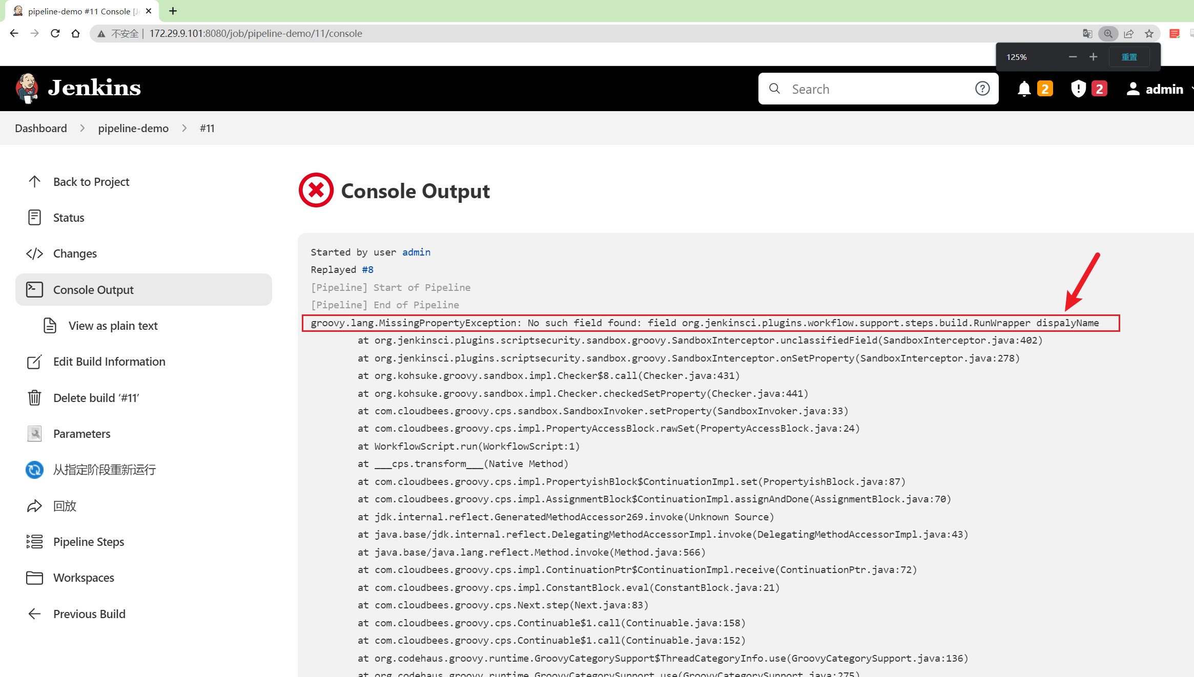Viewport: 1194px width, 677px height.
Task: Click the red security warning count badge 2
Action: (1099, 89)
